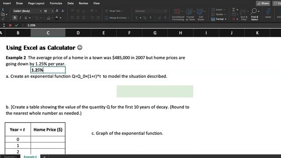The image size is (281, 158).
Task: Click the table cell containing year 1
Action: click(18, 145)
